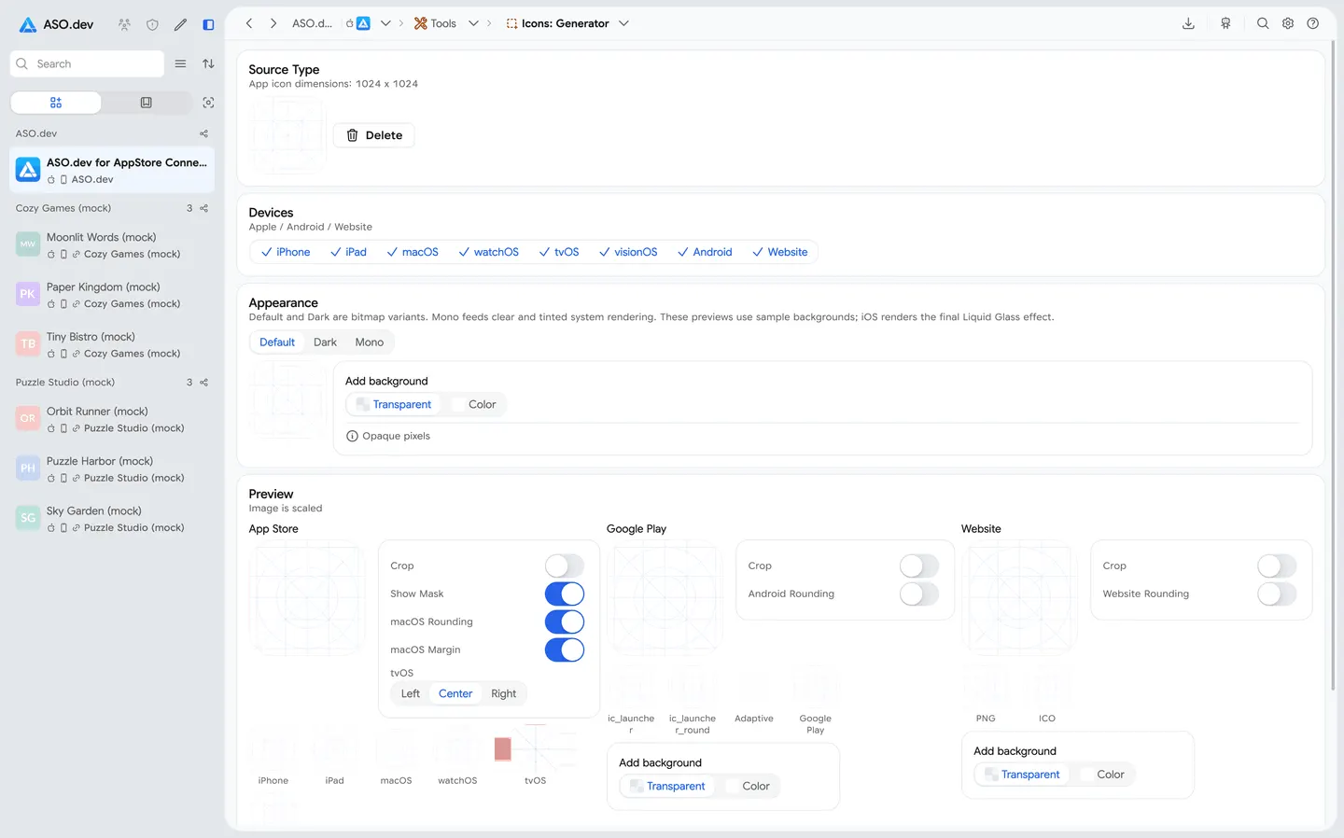The width and height of the screenshot is (1344, 838).
Task: Toggle the sidebar panel icon
Action: (x=208, y=24)
